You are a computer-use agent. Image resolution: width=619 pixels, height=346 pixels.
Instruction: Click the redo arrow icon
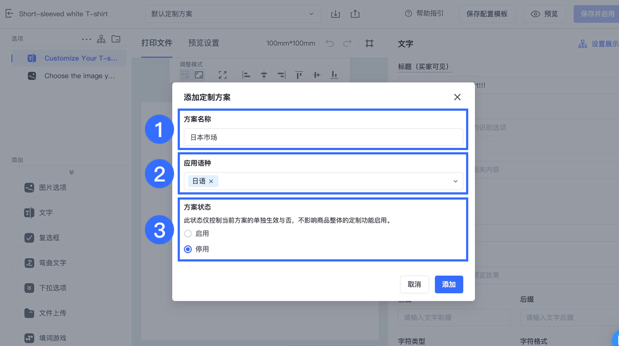[x=347, y=43]
